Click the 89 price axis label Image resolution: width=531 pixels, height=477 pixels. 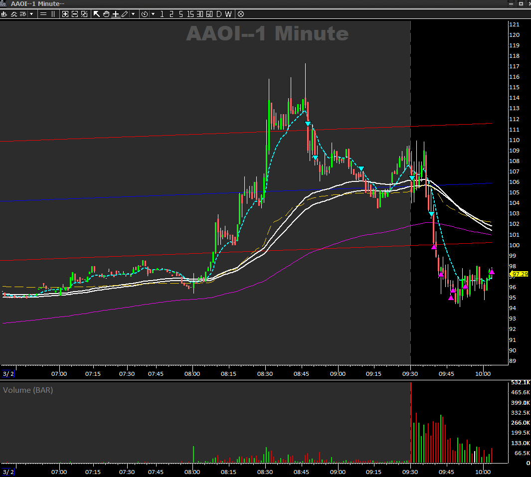[x=513, y=361]
